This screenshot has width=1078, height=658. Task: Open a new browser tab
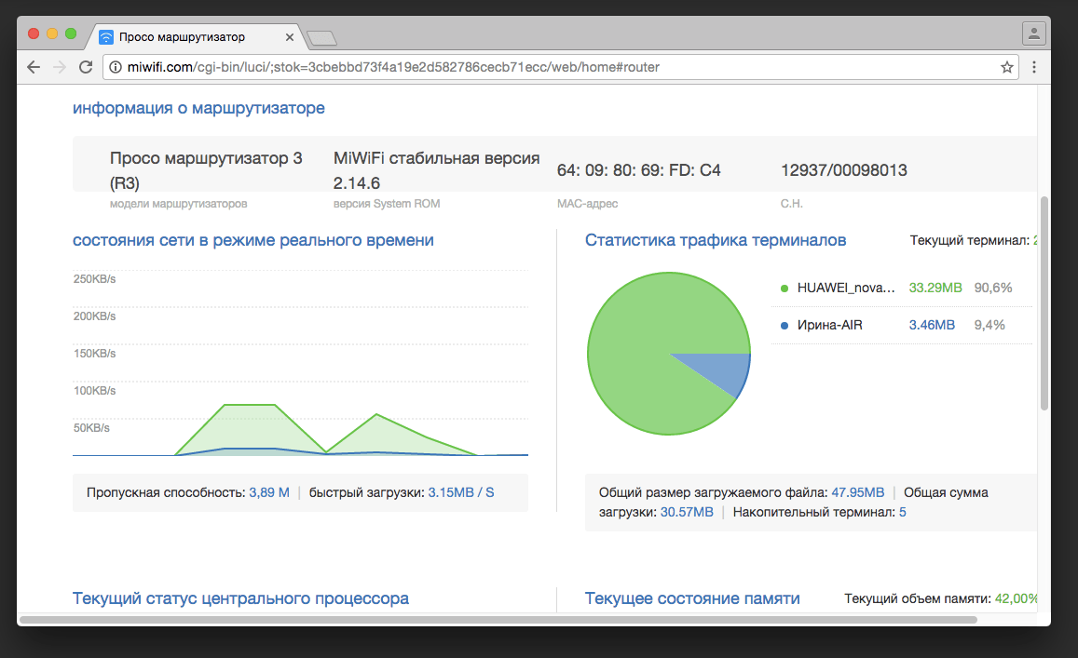pos(321,38)
